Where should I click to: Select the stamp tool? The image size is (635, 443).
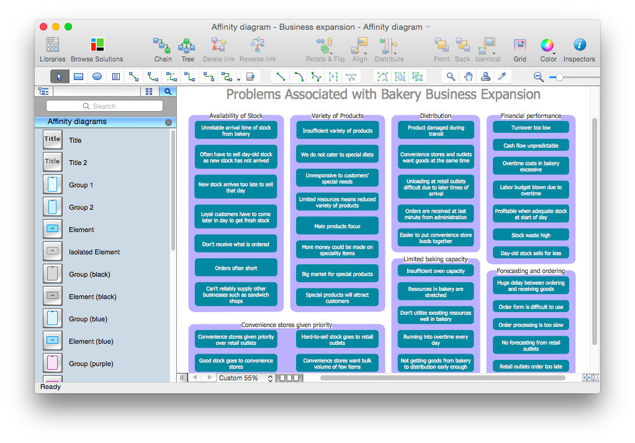485,76
